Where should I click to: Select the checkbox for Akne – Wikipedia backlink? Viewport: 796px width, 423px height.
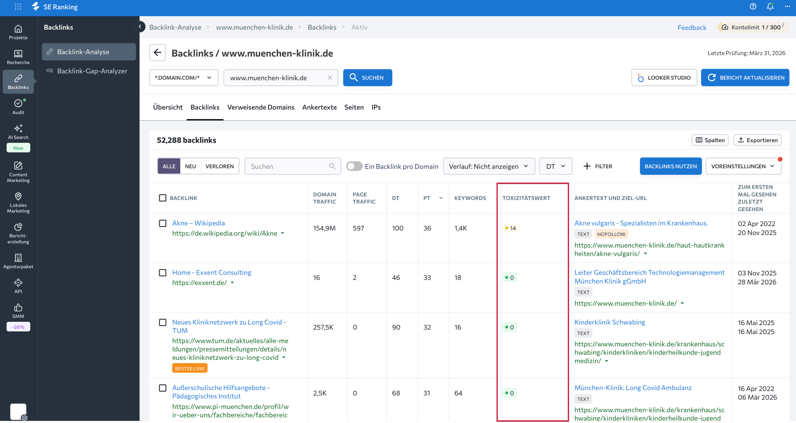163,223
